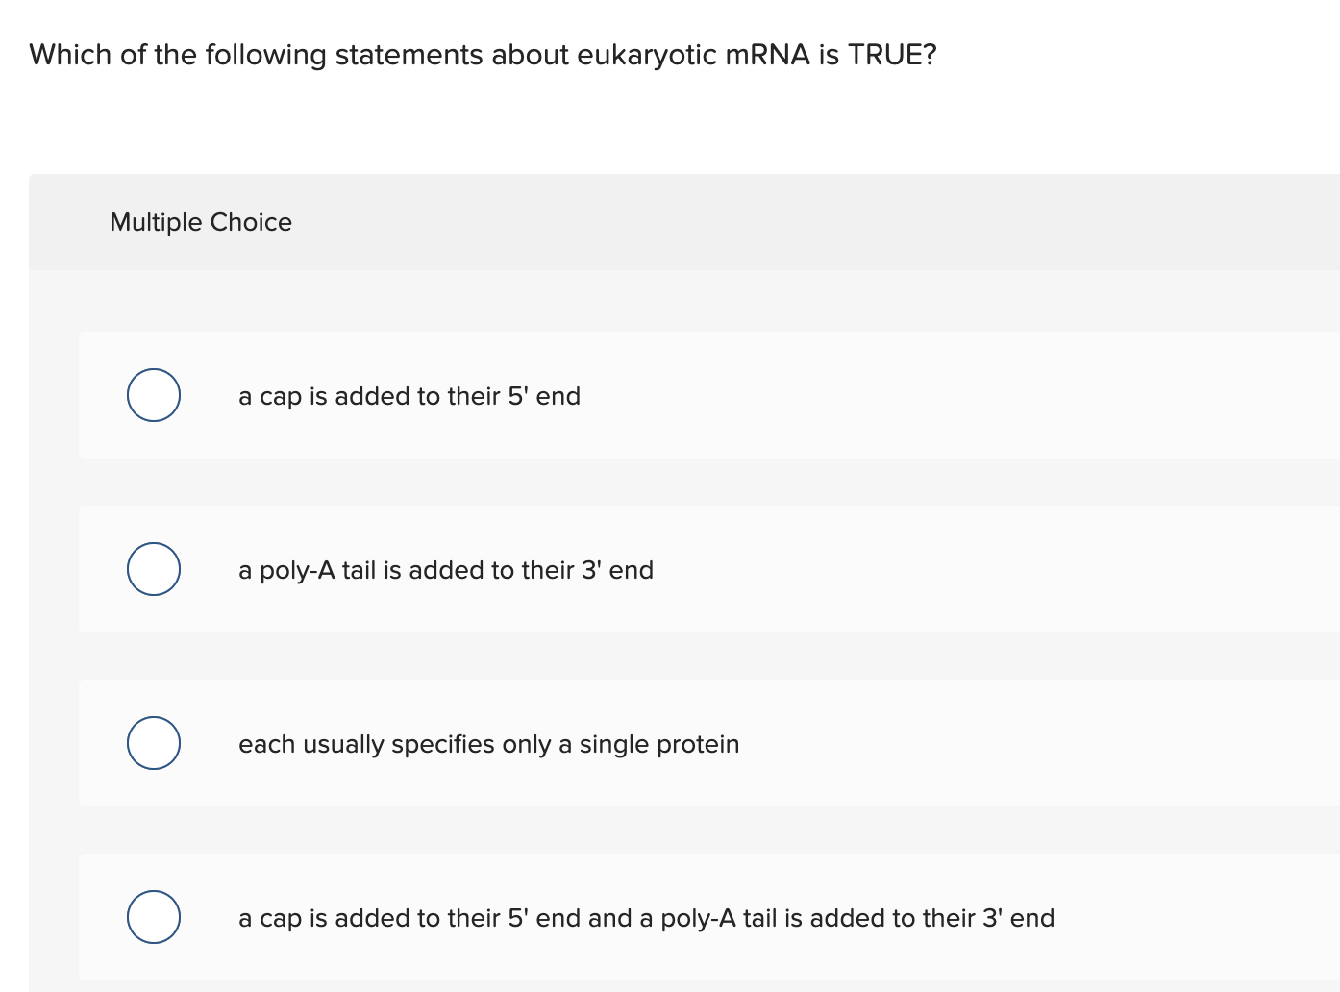
Task: Select the radio button beside 'a poly-A tail is added to their 3' end'
Action: coord(153,569)
